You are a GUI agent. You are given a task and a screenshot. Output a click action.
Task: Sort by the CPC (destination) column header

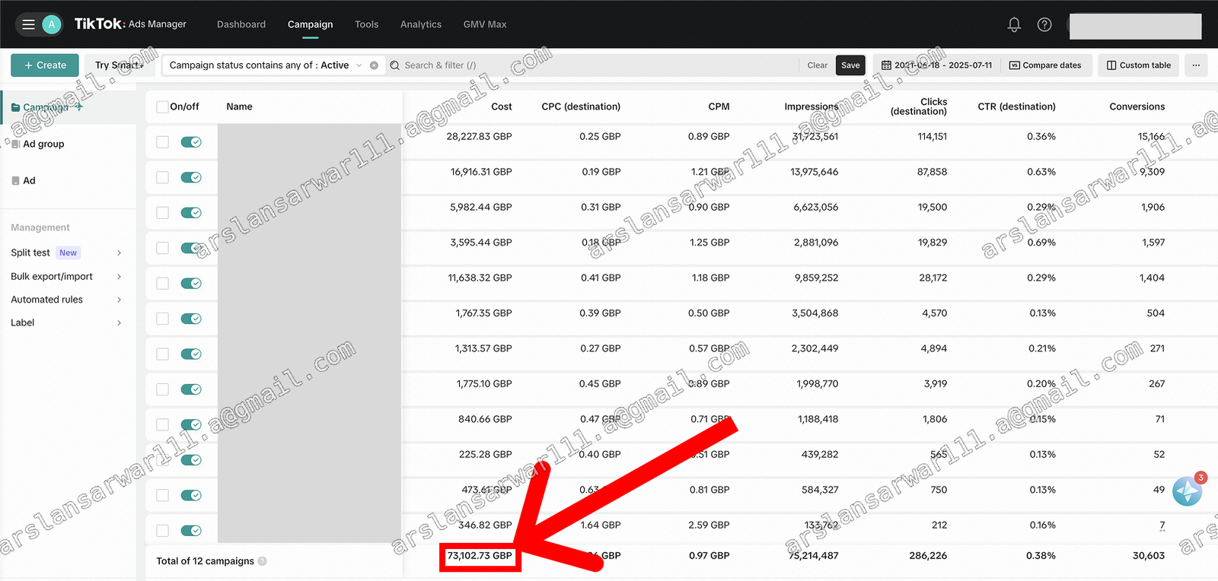point(581,106)
